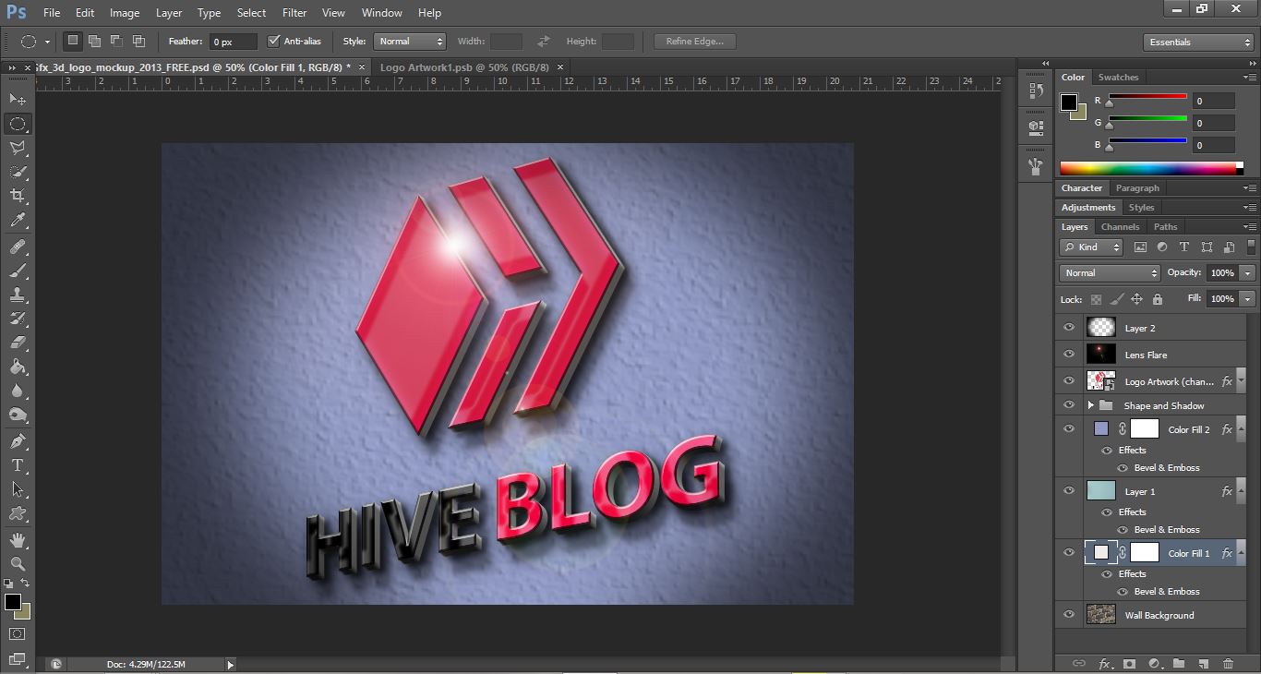
Task: Switch to the Paths tab
Action: tap(1166, 226)
